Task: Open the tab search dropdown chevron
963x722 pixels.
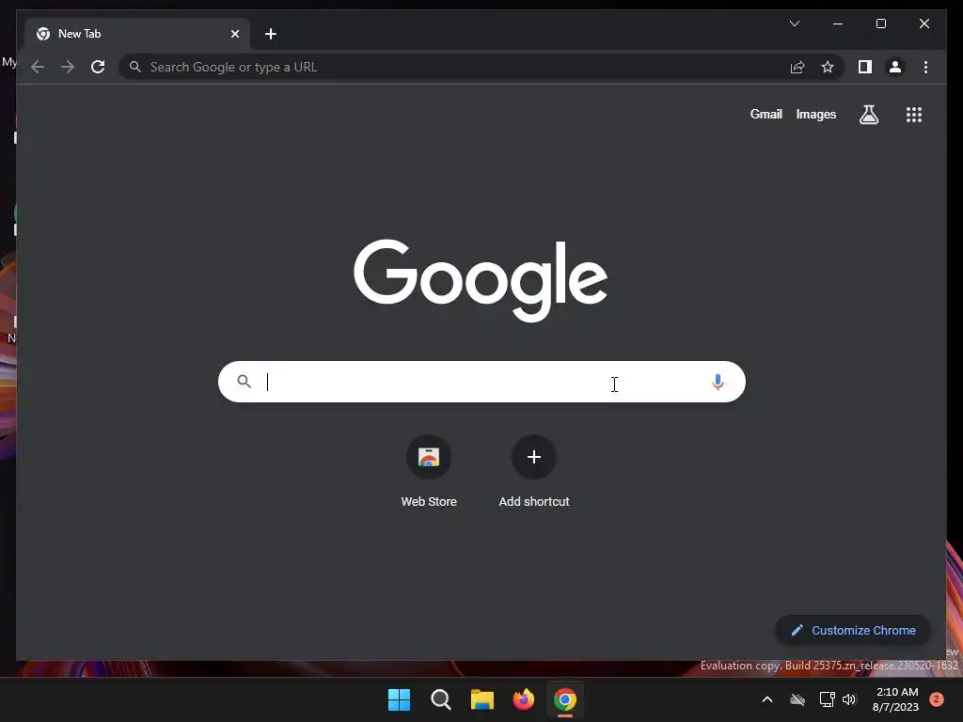Action: [x=794, y=24]
